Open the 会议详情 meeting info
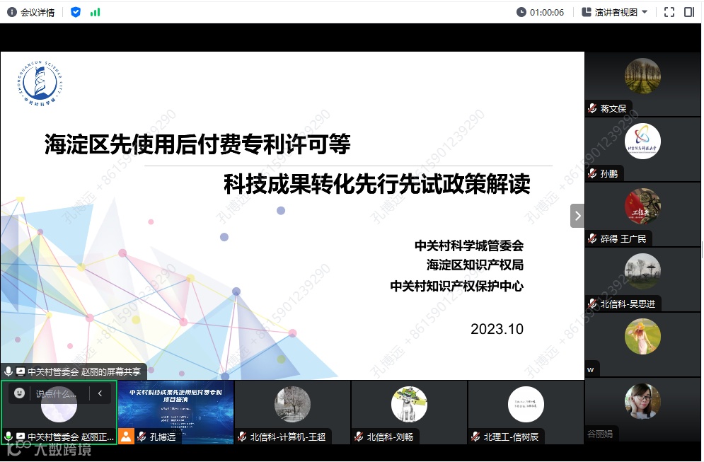The width and height of the screenshot is (704, 462). point(31,12)
